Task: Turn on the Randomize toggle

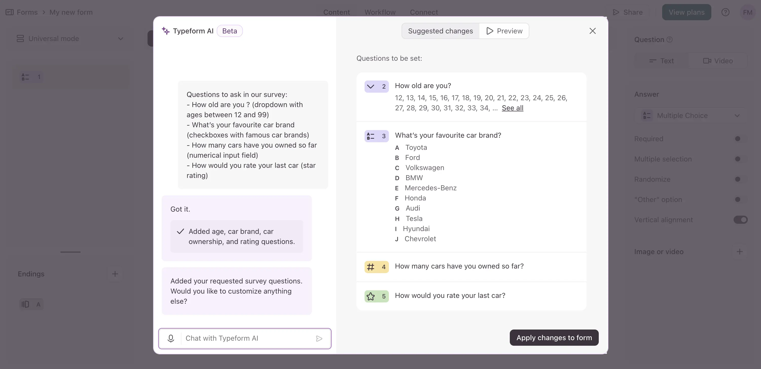Action: click(738, 179)
